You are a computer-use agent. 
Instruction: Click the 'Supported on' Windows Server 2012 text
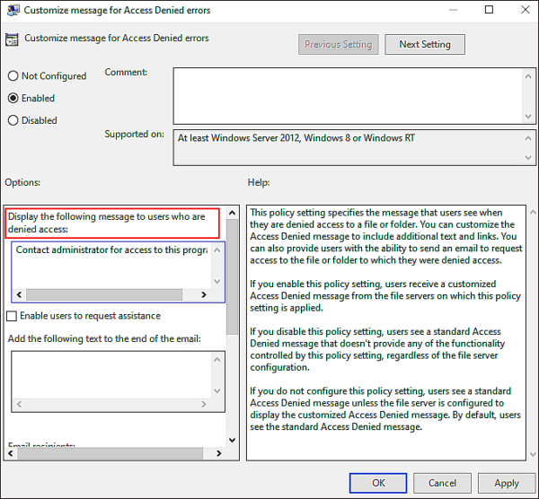click(x=296, y=138)
